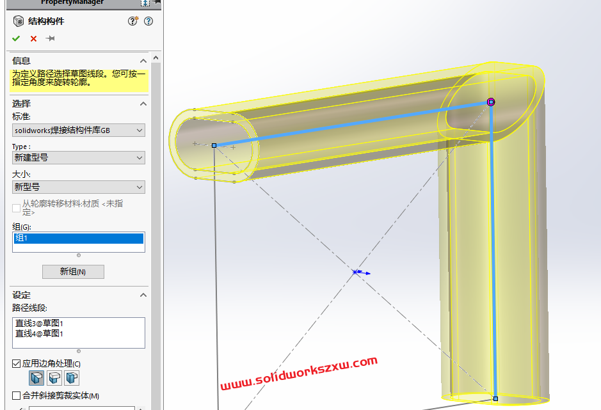Enable 合并斜接剪裁实体 merge option
Screen dimensions: 601x410
coord(15,394)
